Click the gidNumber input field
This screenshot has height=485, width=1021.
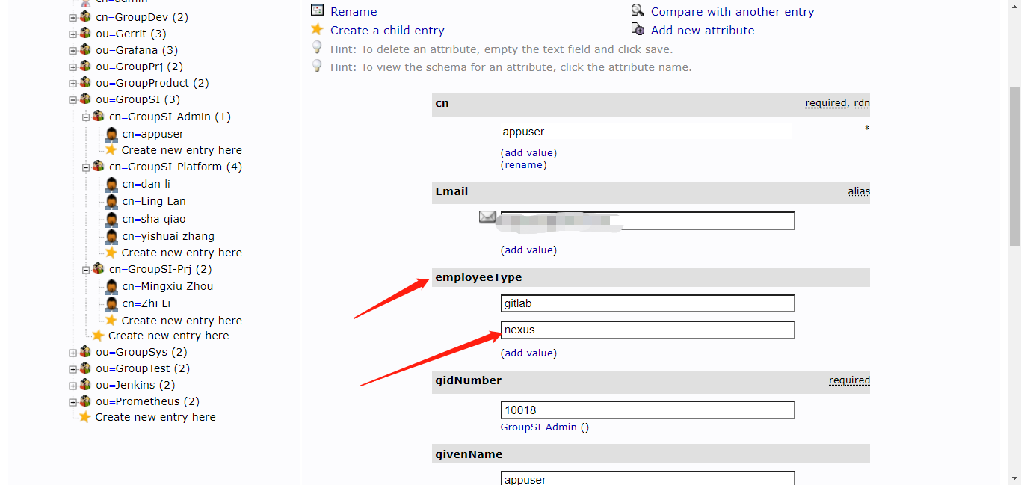coord(647,410)
